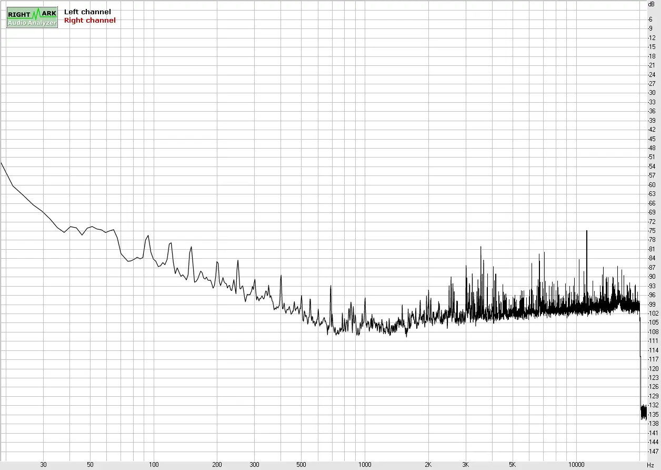The height and width of the screenshot is (470, 661).
Task: Click the "dB" axis unit label
Action: click(x=651, y=4)
